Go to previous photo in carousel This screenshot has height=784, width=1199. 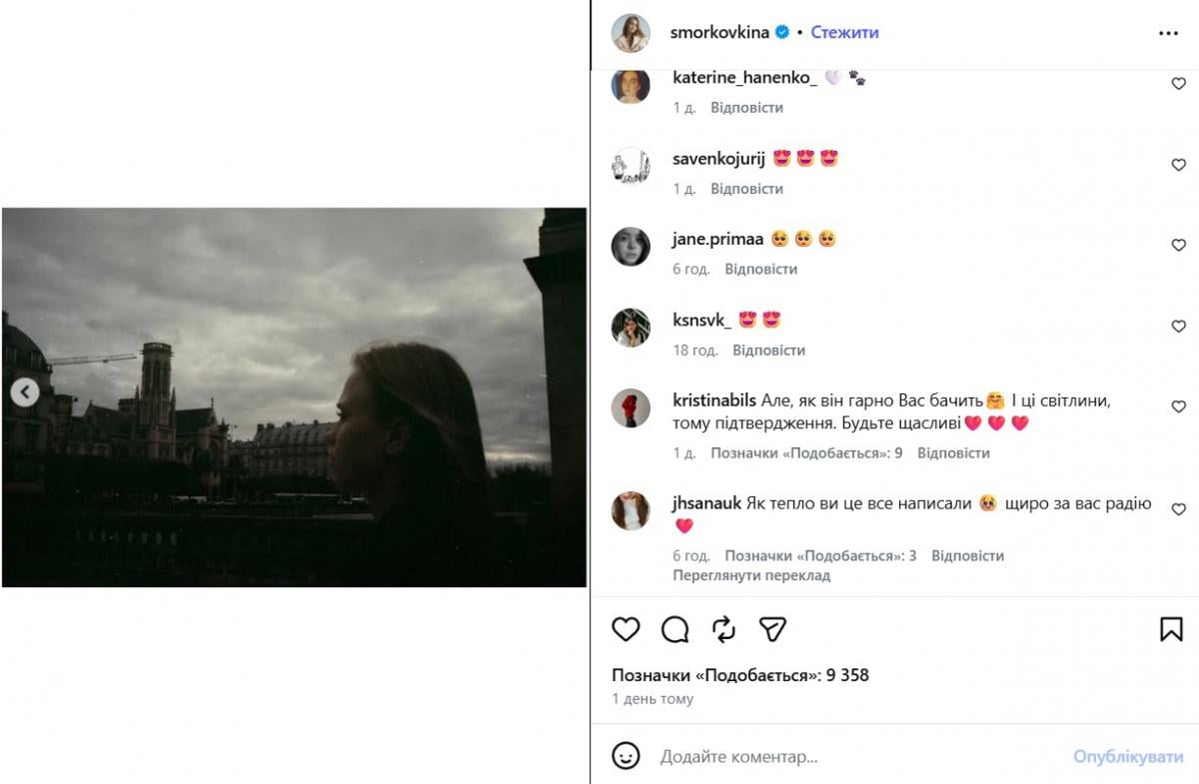pyautogui.click(x=25, y=392)
